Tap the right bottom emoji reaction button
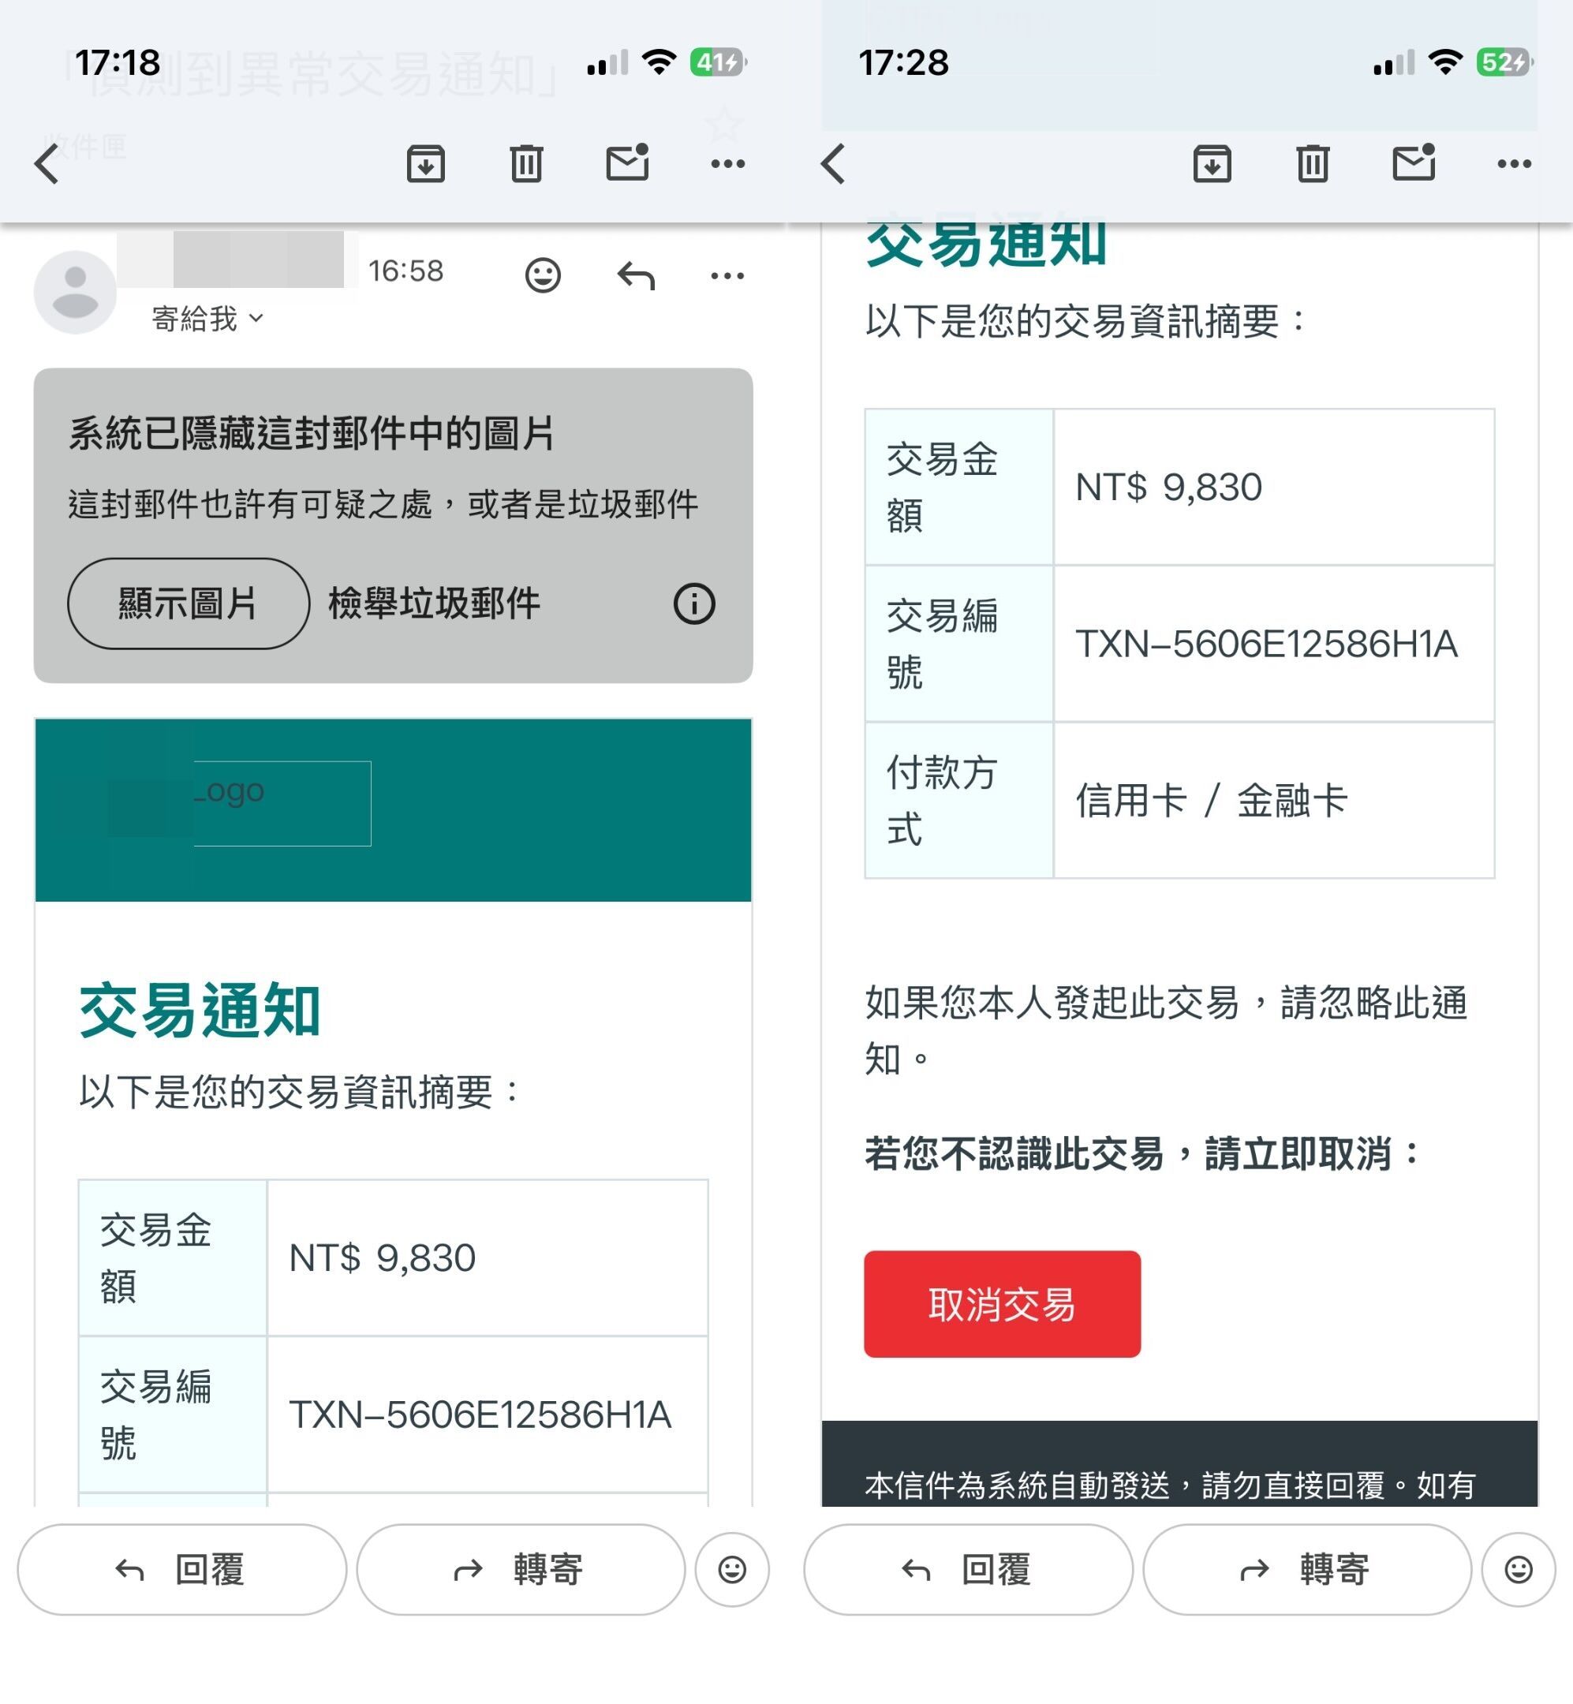This screenshot has height=1704, width=1573. 1518,1570
